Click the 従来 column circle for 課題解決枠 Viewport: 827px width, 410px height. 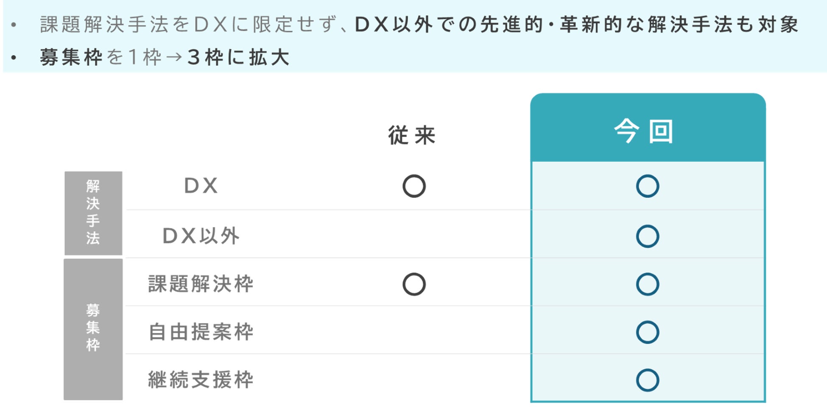pyautogui.click(x=414, y=284)
